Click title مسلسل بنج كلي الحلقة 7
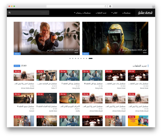Image resolution: width=162 pixels, height=137 pixels. pyautogui.click(x=71, y=84)
